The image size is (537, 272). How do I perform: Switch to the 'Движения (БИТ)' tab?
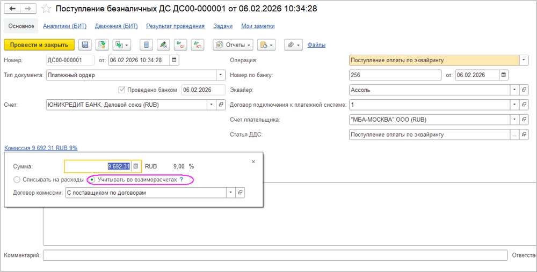pyautogui.click(x=116, y=26)
